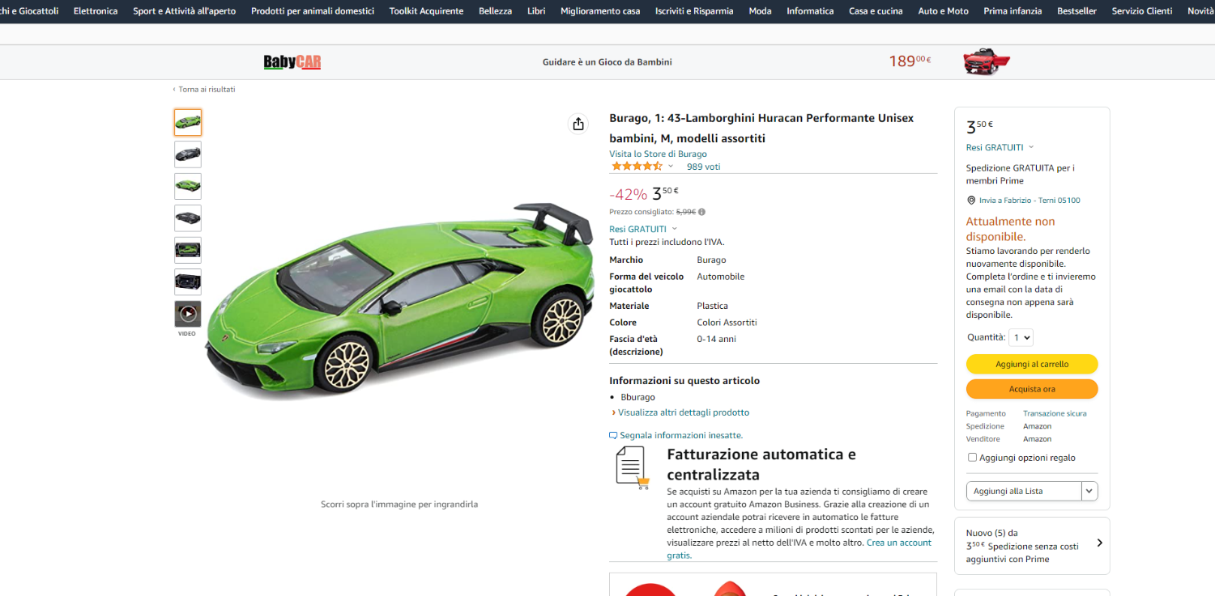The image size is (1215, 596).
Task: Expand the Aggiungi alla Lista arrow
Action: (x=1089, y=491)
